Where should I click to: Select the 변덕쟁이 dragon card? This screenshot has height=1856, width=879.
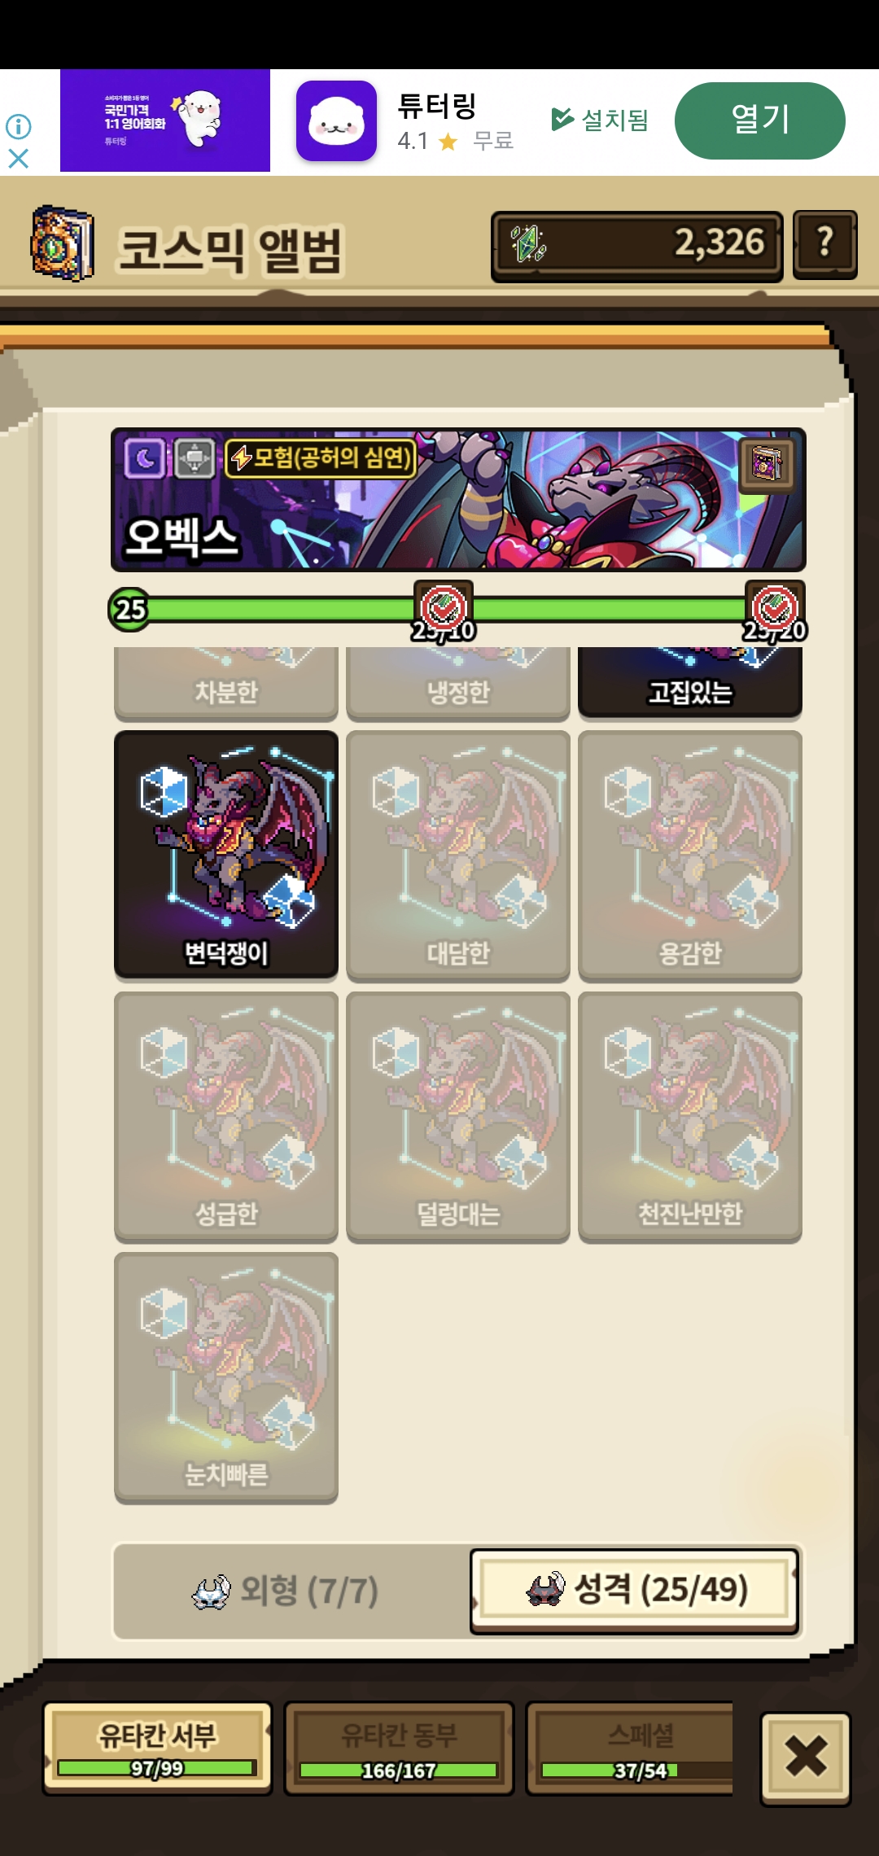point(226,854)
